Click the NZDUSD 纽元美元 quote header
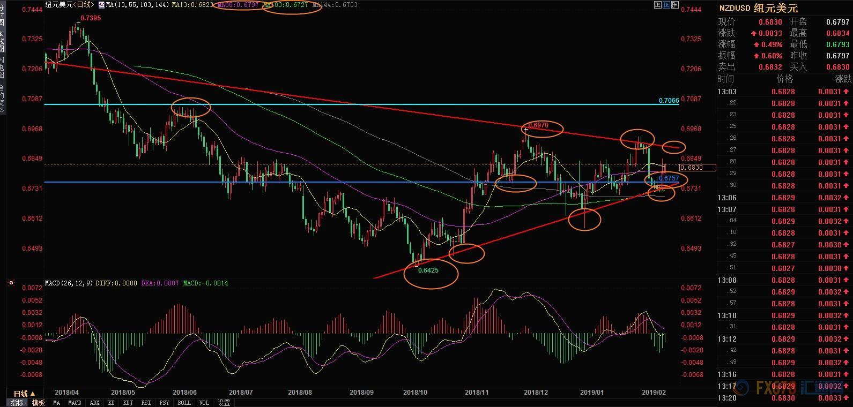This screenshot has width=853, height=407. (758, 8)
